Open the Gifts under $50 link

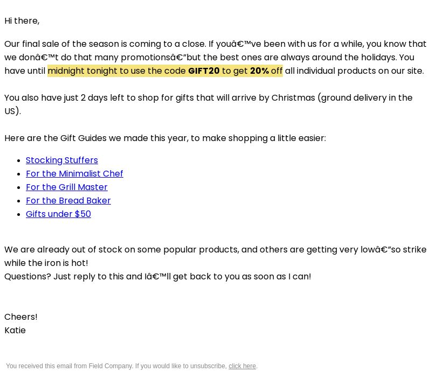[x=58, y=214]
